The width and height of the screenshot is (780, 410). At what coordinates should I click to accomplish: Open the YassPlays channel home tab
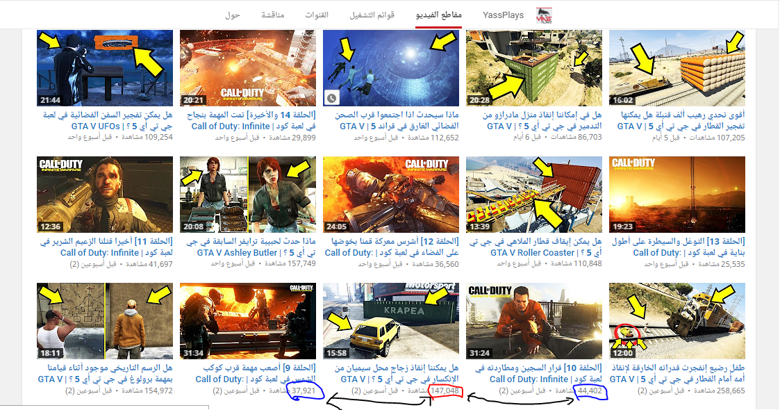click(503, 15)
